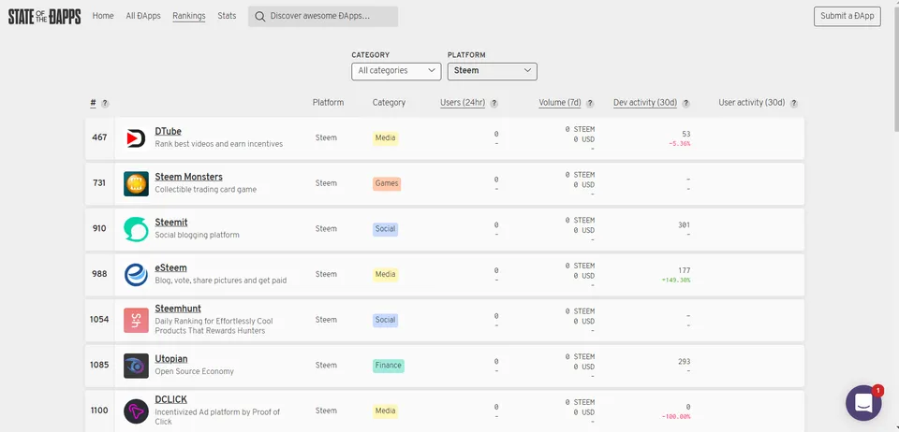
Task: Show help for User activity (30d)
Action: 794,104
